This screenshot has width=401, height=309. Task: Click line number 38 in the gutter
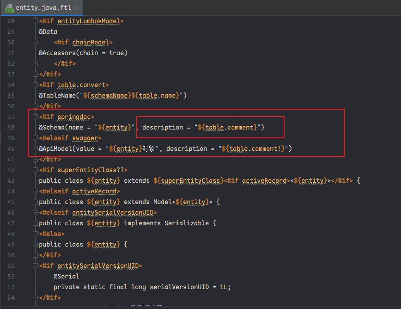[11, 127]
